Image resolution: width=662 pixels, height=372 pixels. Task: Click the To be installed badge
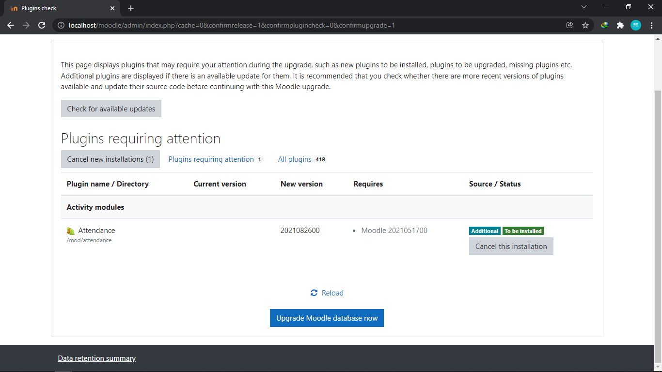click(523, 231)
